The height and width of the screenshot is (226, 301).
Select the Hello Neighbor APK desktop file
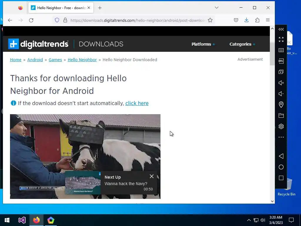(x=292, y=43)
